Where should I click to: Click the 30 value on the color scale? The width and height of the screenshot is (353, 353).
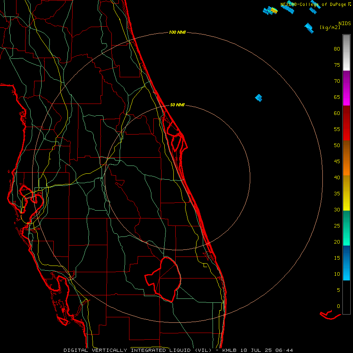point(337,210)
